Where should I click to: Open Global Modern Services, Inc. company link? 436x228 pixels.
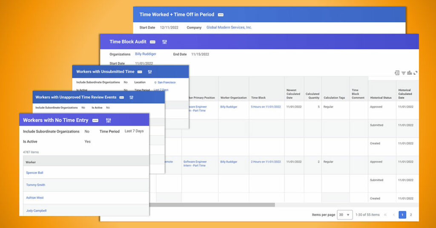point(229,28)
